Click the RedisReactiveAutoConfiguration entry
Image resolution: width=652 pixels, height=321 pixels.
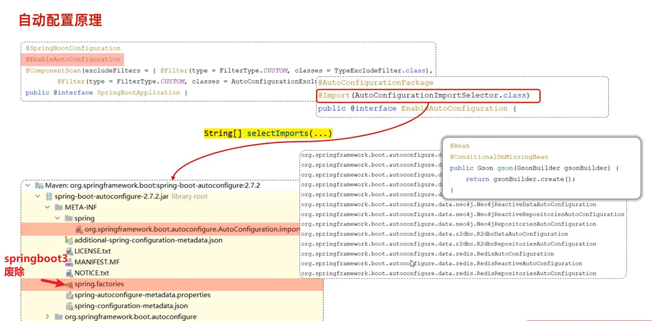pos(441,263)
